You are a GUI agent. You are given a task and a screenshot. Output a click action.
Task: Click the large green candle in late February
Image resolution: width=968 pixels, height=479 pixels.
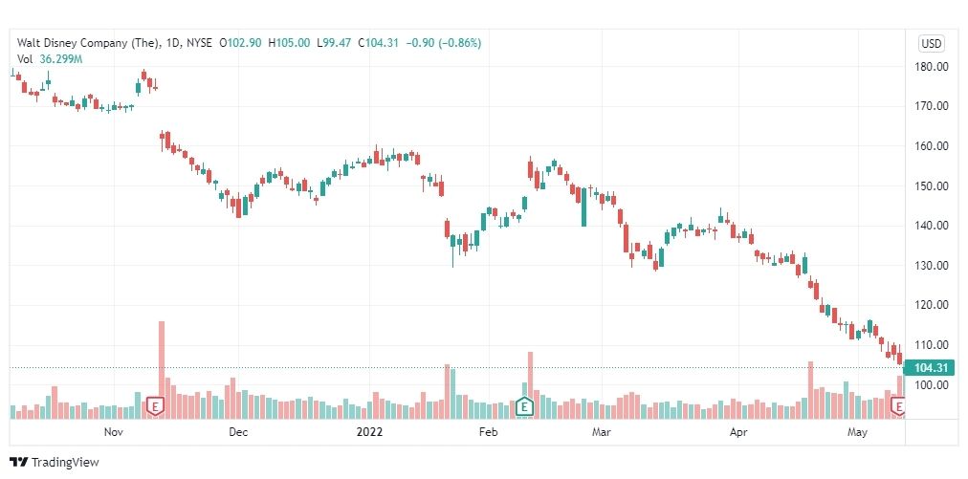pos(584,207)
